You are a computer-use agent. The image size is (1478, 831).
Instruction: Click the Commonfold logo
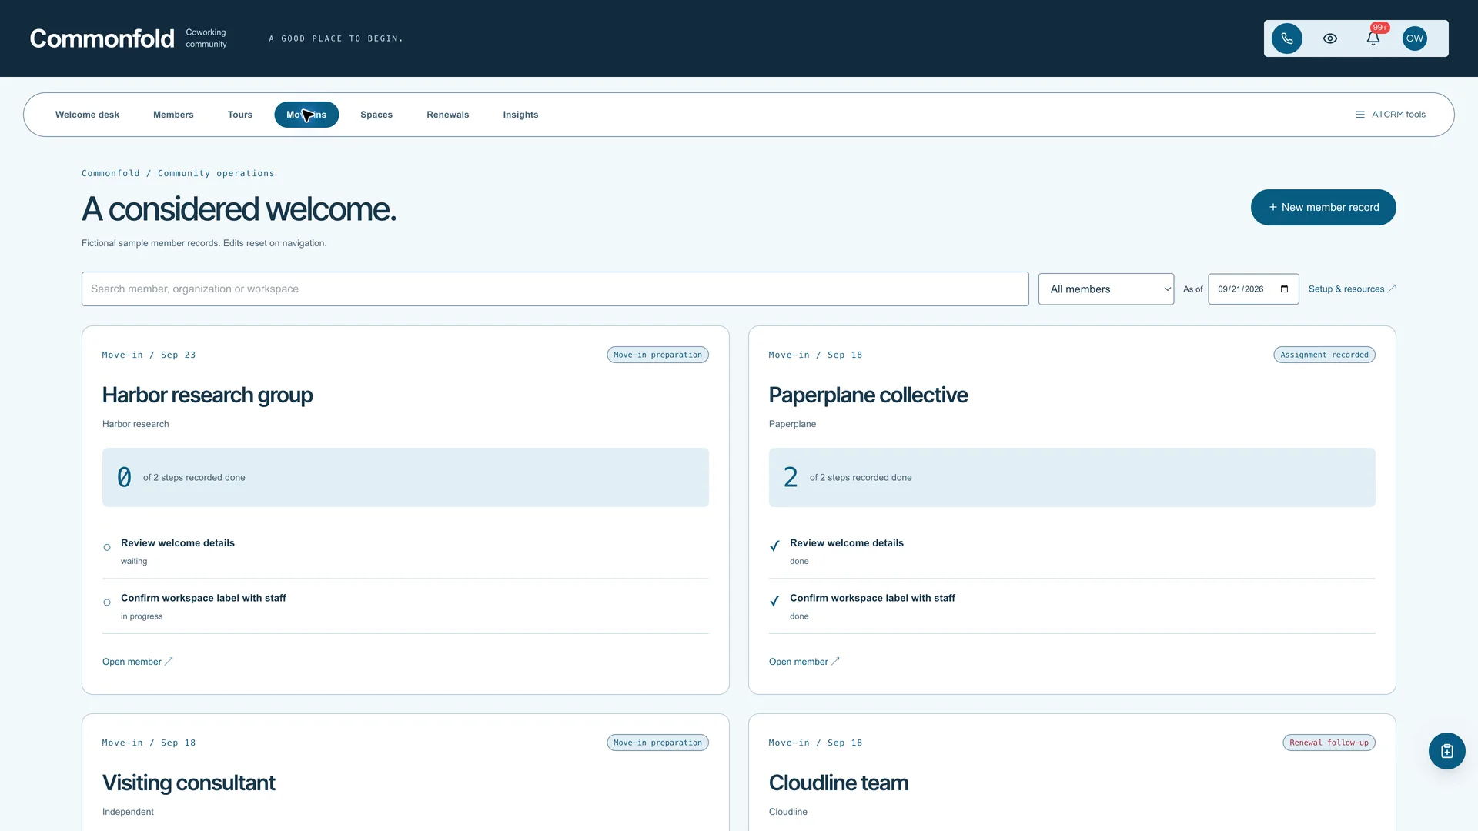pos(102,38)
